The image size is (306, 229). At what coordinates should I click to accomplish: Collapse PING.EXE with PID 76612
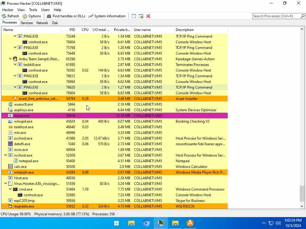tap(15, 76)
